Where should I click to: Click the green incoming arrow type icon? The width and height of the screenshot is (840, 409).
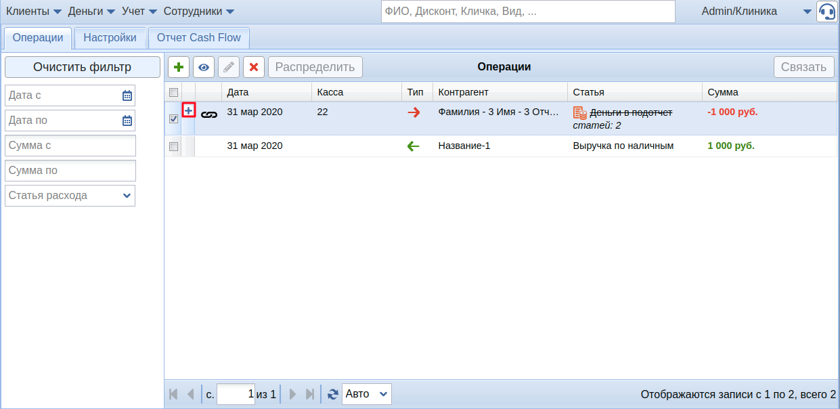pyautogui.click(x=414, y=146)
